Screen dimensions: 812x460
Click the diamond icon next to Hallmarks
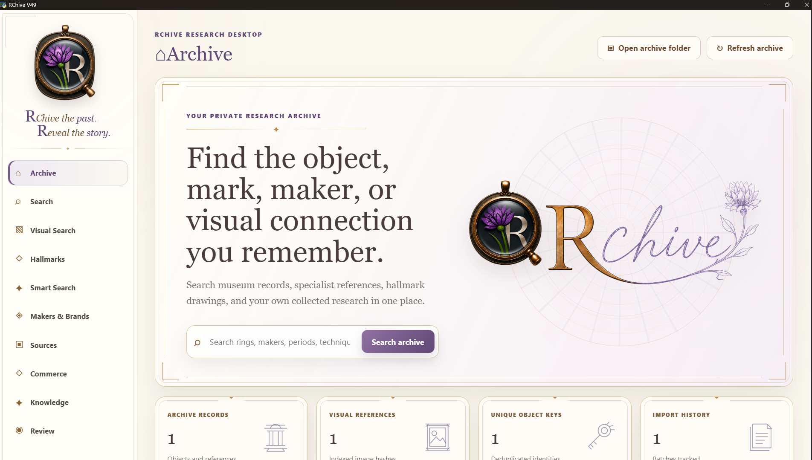pos(19,258)
